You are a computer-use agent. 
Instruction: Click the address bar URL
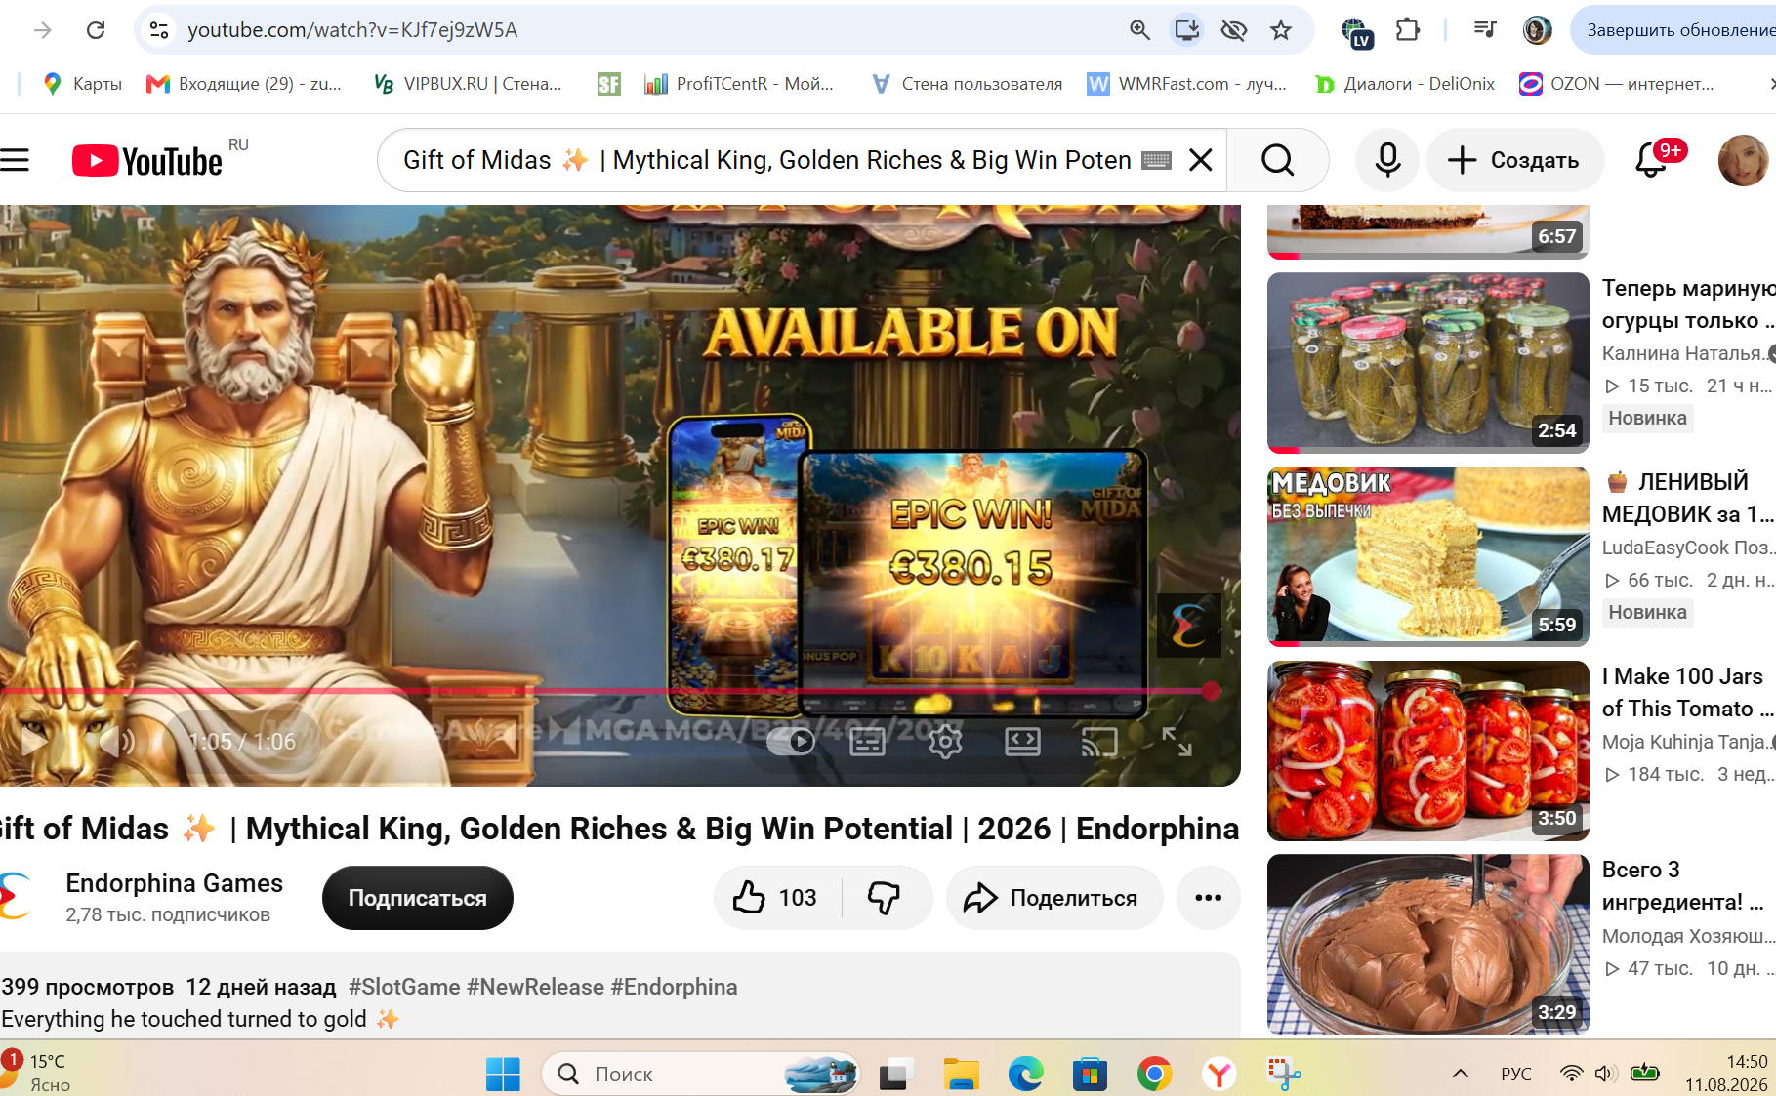(x=352, y=30)
